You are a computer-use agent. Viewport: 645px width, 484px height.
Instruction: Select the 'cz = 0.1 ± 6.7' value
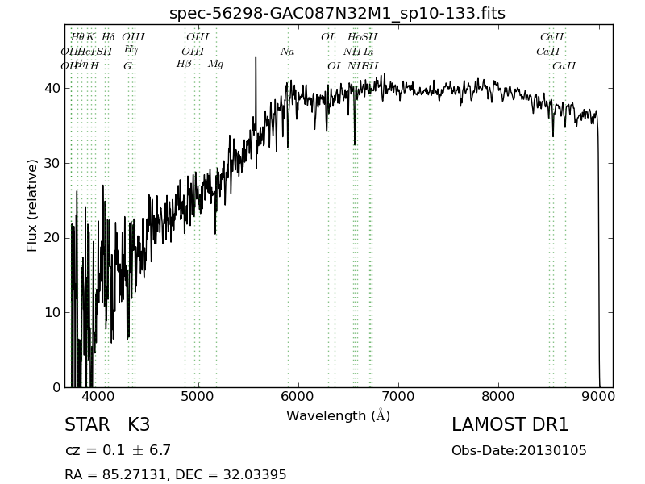click(118, 450)
